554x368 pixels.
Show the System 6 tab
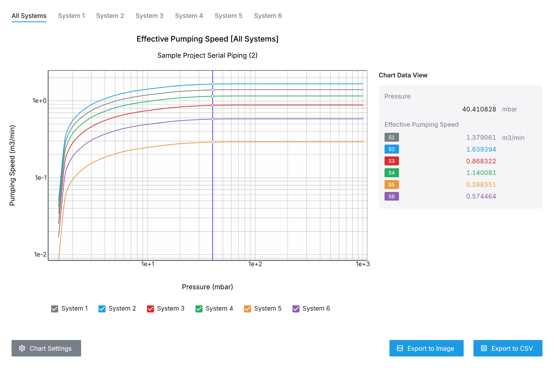[268, 16]
